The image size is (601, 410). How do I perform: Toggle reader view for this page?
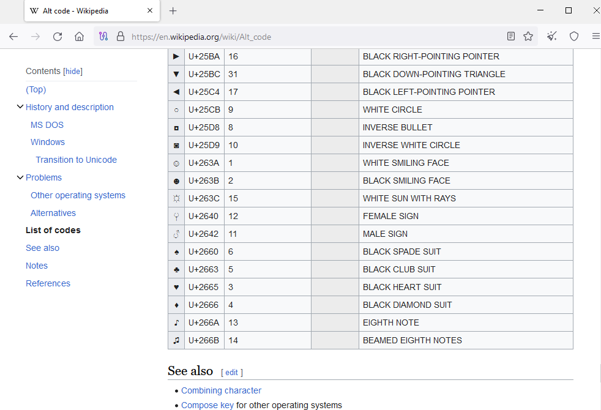coord(511,36)
